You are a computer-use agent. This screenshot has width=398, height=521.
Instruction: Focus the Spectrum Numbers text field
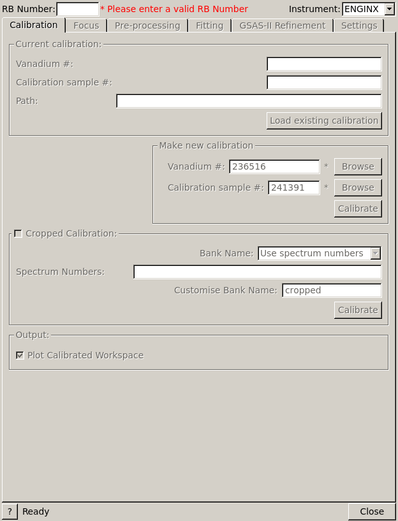coord(257,272)
